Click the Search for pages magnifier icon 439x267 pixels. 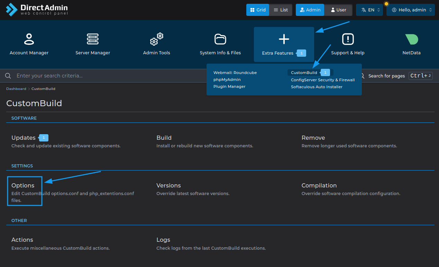coord(362,76)
